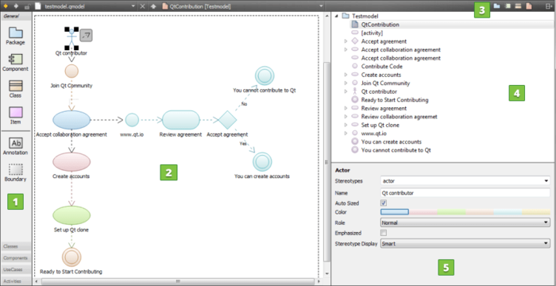Select QtContribution in the model tree
556x286 pixels.
click(x=380, y=25)
